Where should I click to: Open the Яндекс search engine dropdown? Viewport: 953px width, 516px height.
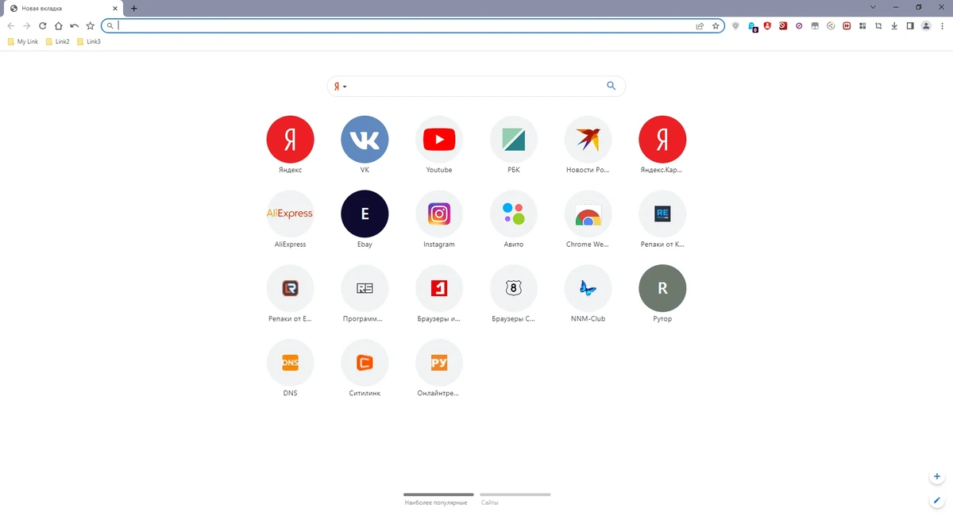tap(340, 86)
